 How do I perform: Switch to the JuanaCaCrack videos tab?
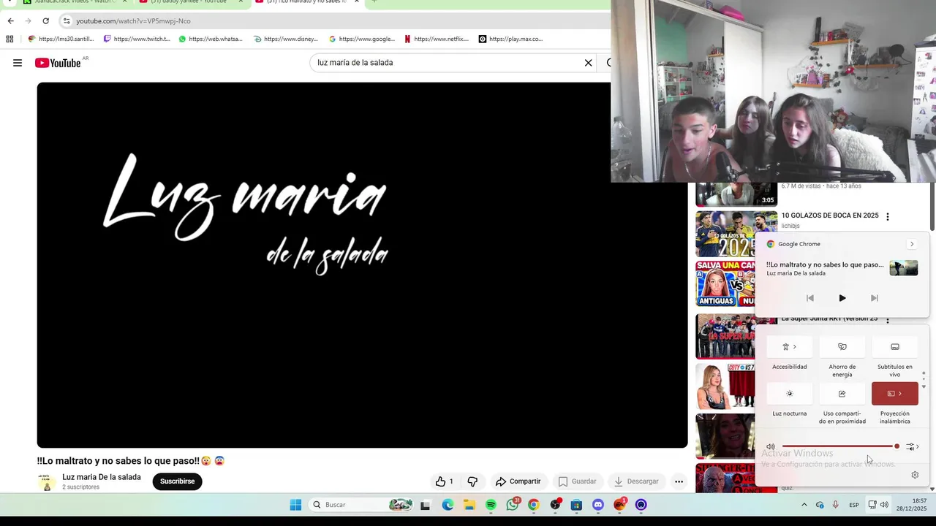point(75,2)
